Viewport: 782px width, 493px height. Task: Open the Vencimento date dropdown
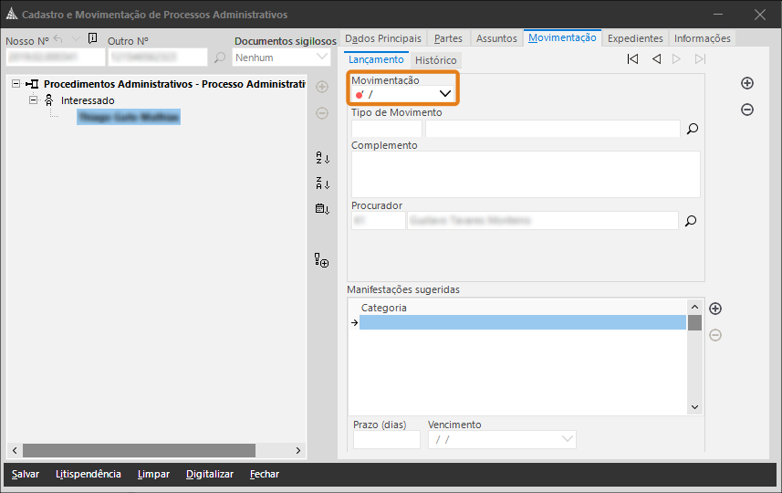(x=567, y=440)
